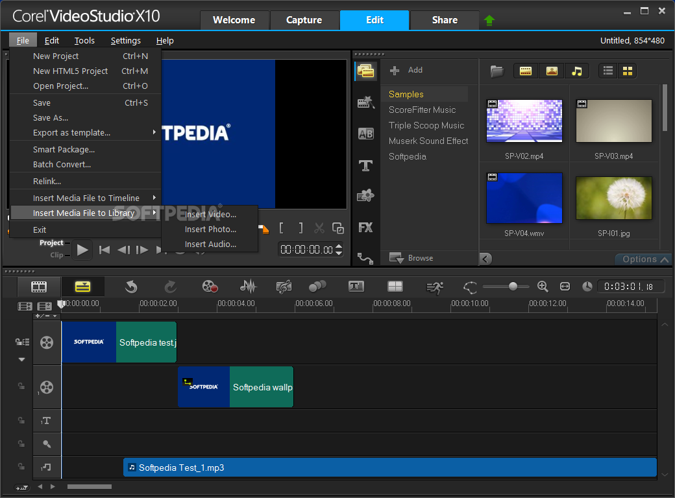675x498 pixels.
Task: Click the zoom-in magnifier on timeline
Action: coord(543,287)
